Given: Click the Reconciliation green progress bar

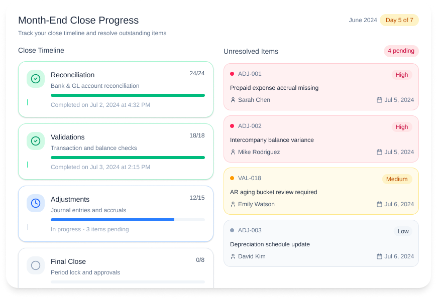Looking at the screenshot, I should [x=128, y=95].
